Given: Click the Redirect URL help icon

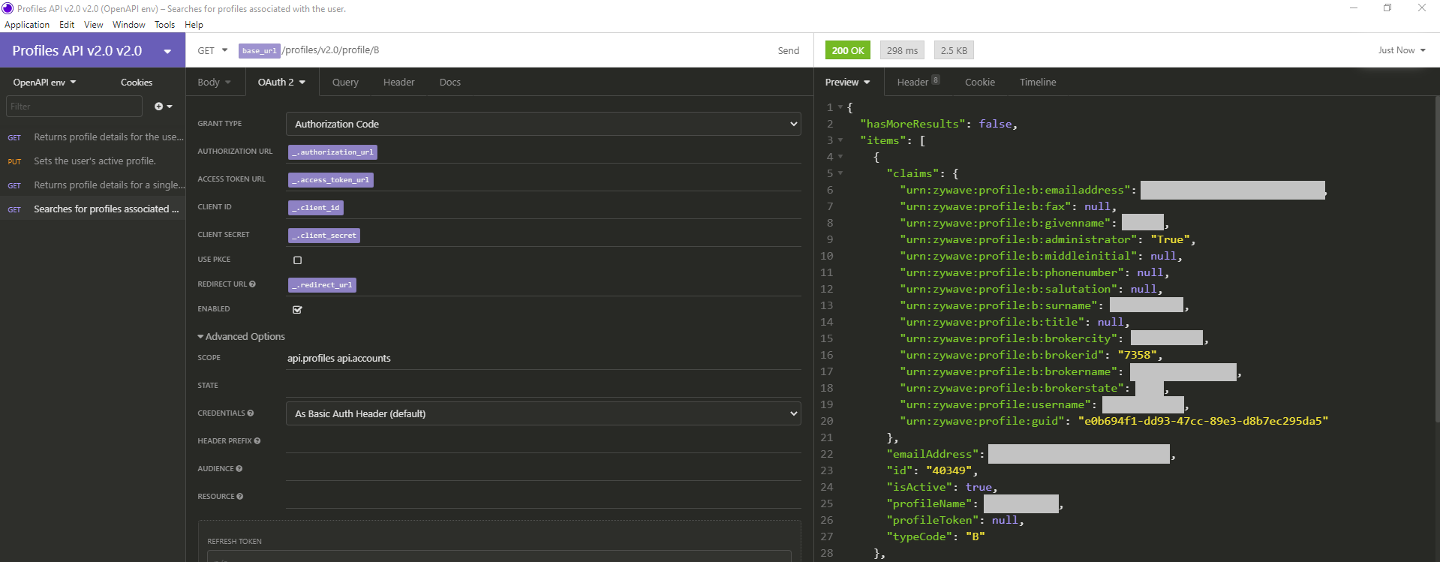Looking at the screenshot, I should pyautogui.click(x=252, y=284).
